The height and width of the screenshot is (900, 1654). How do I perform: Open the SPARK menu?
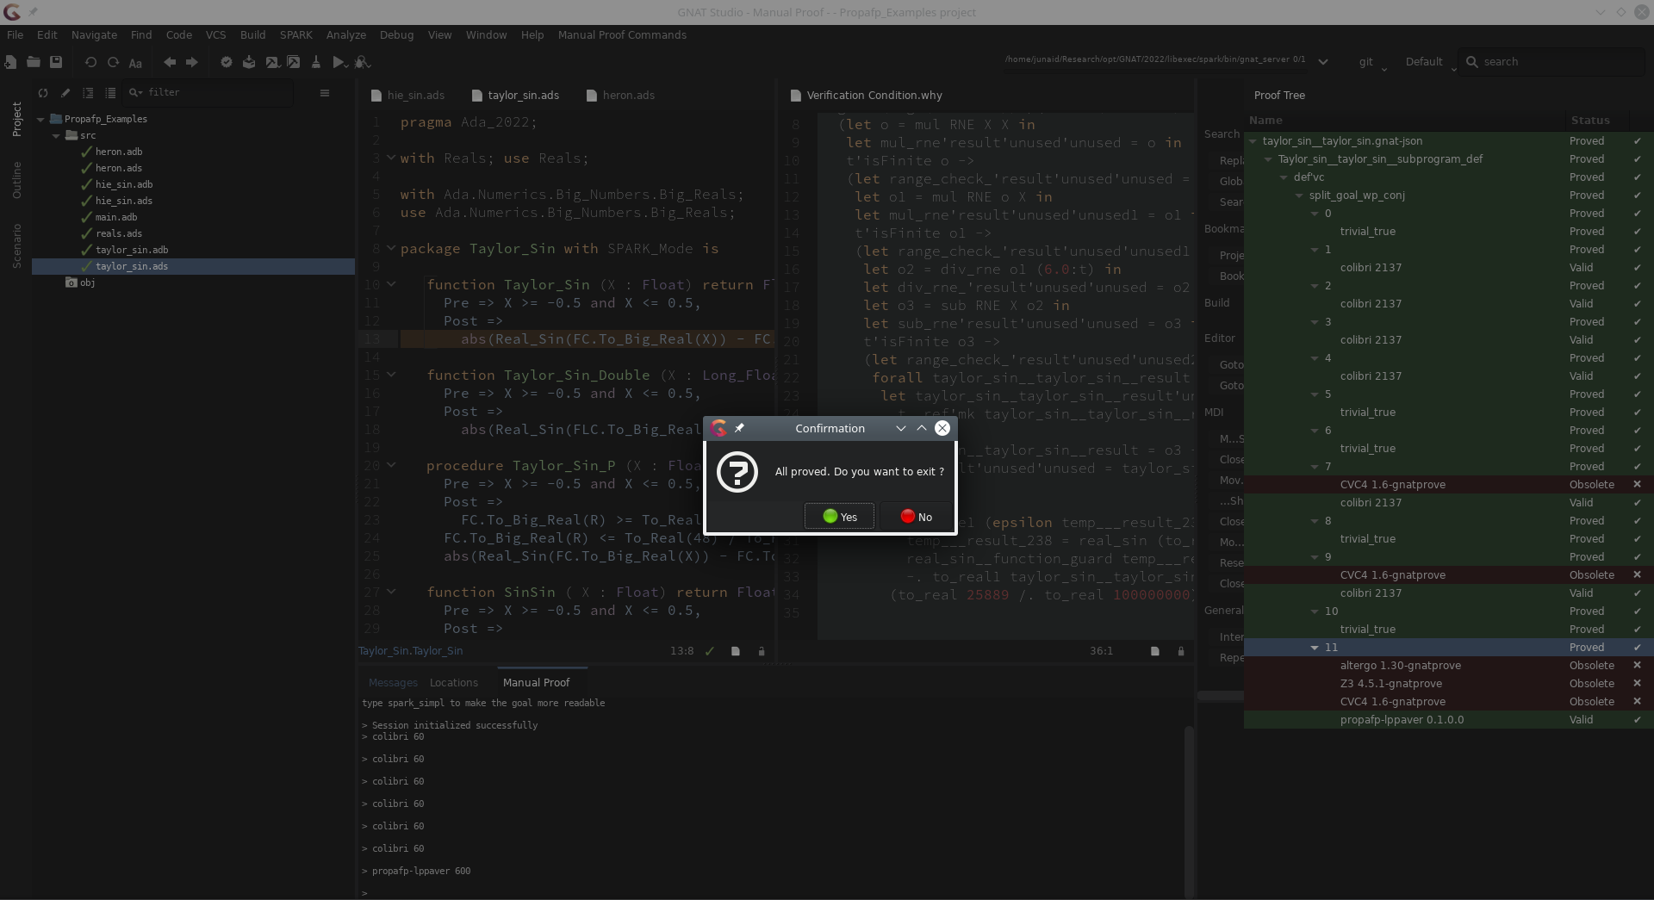point(295,35)
